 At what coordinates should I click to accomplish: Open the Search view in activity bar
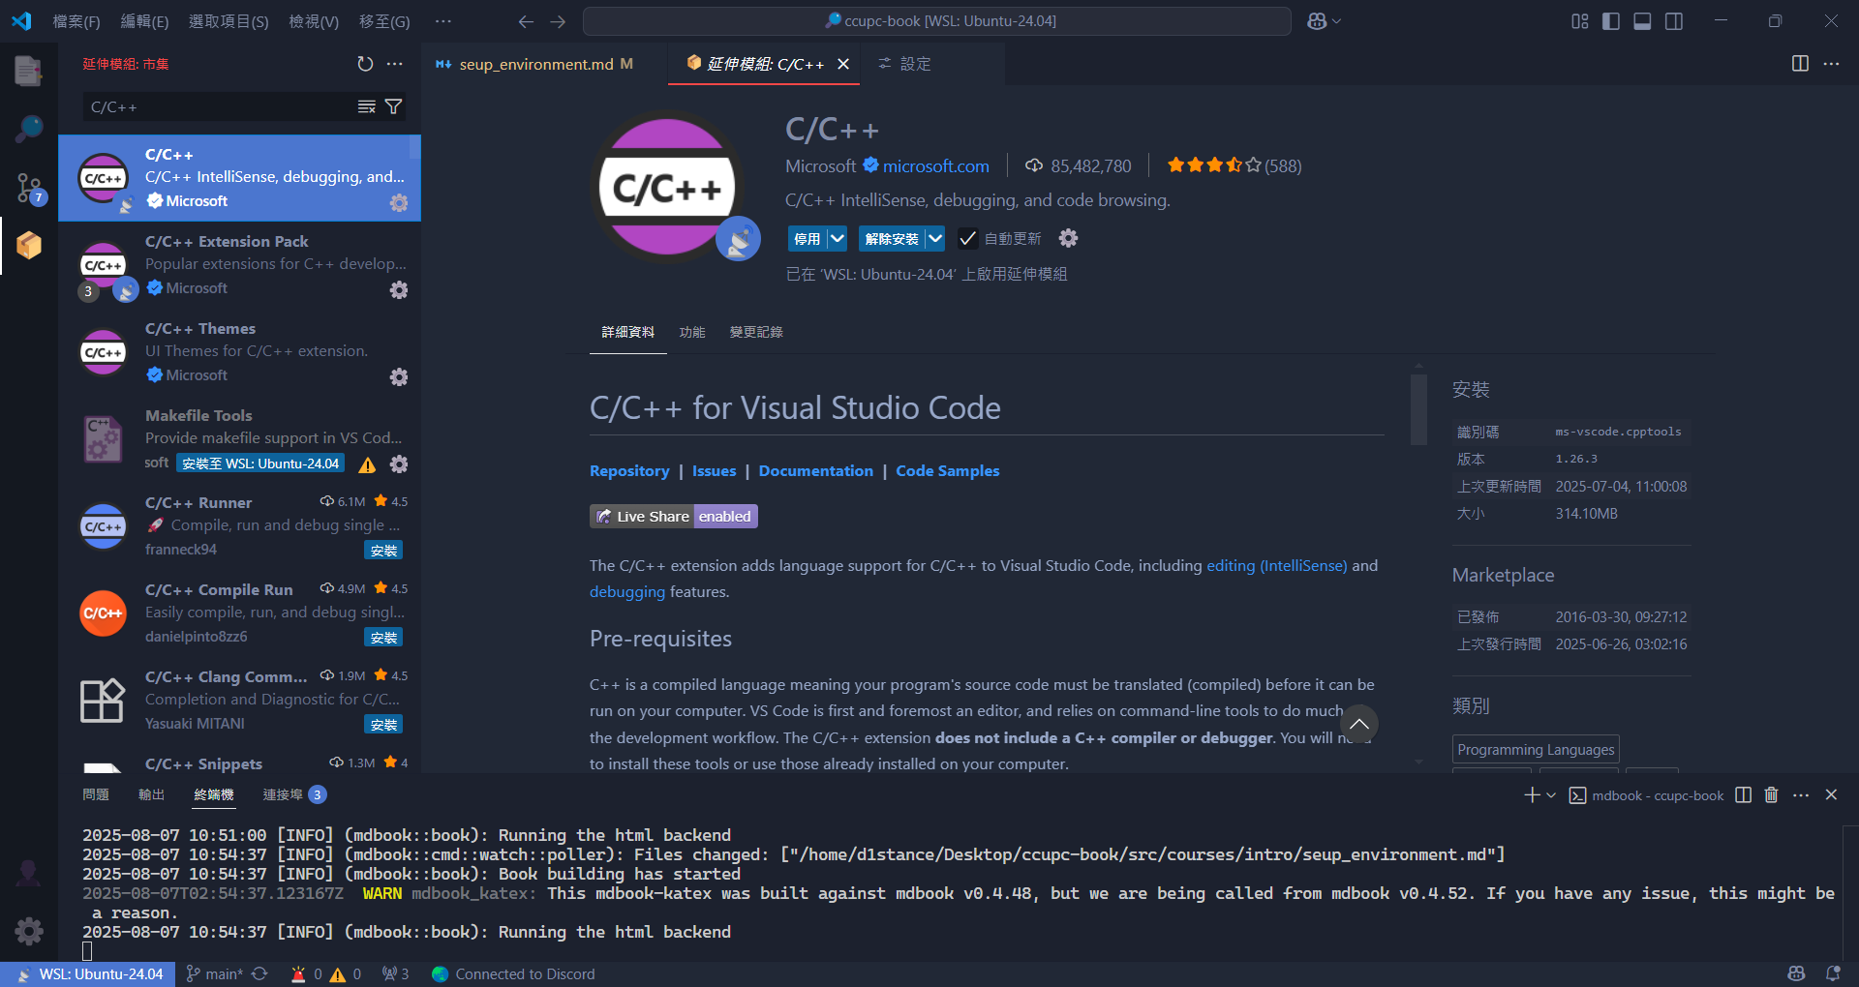[x=28, y=128]
